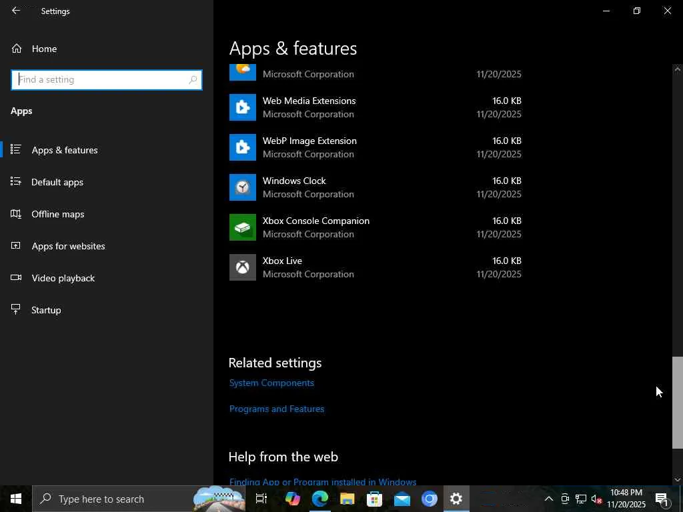Click the Offline maps map icon
Screen dimensions: 683x512
[x=16, y=214]
